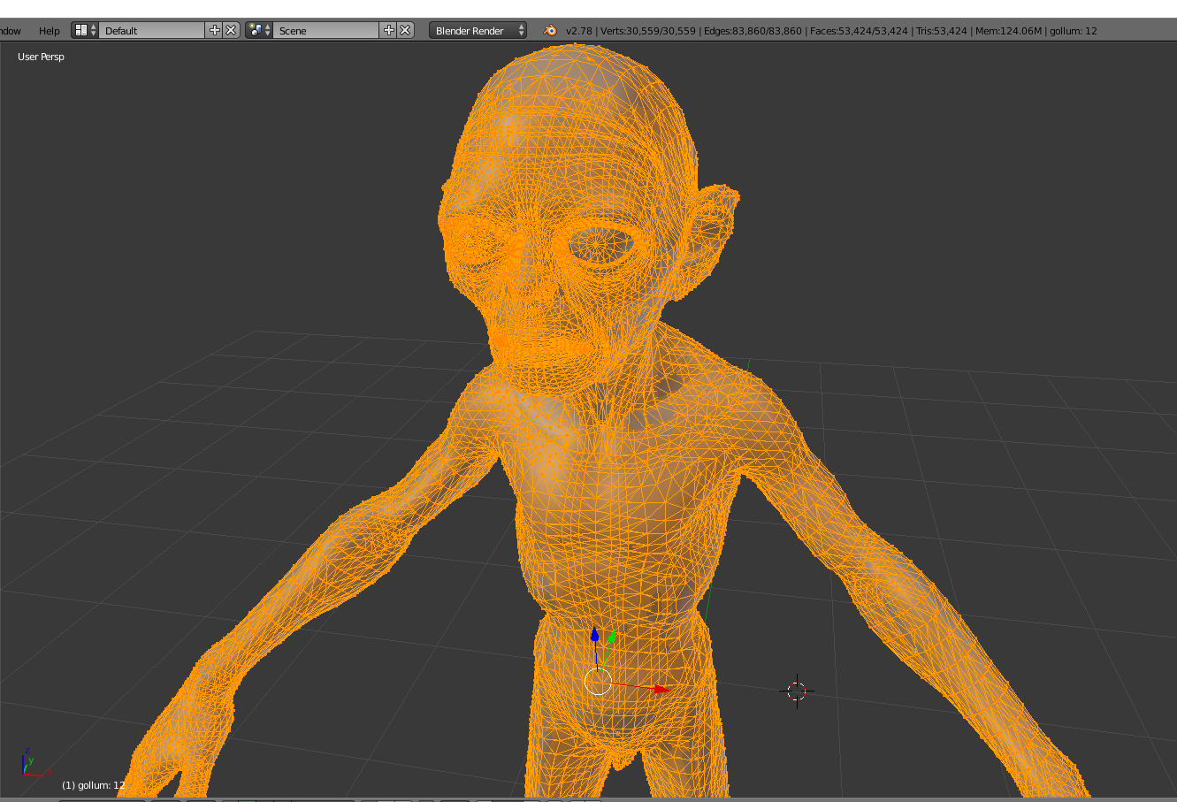
Task: Open the Blender Render engine dropdown
Action: point(478,30)
